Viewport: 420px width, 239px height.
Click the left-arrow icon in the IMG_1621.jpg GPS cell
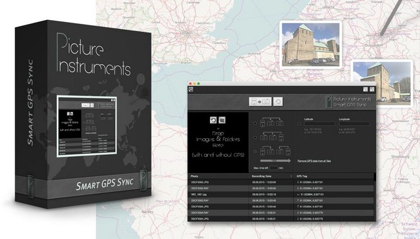point(298,194)
